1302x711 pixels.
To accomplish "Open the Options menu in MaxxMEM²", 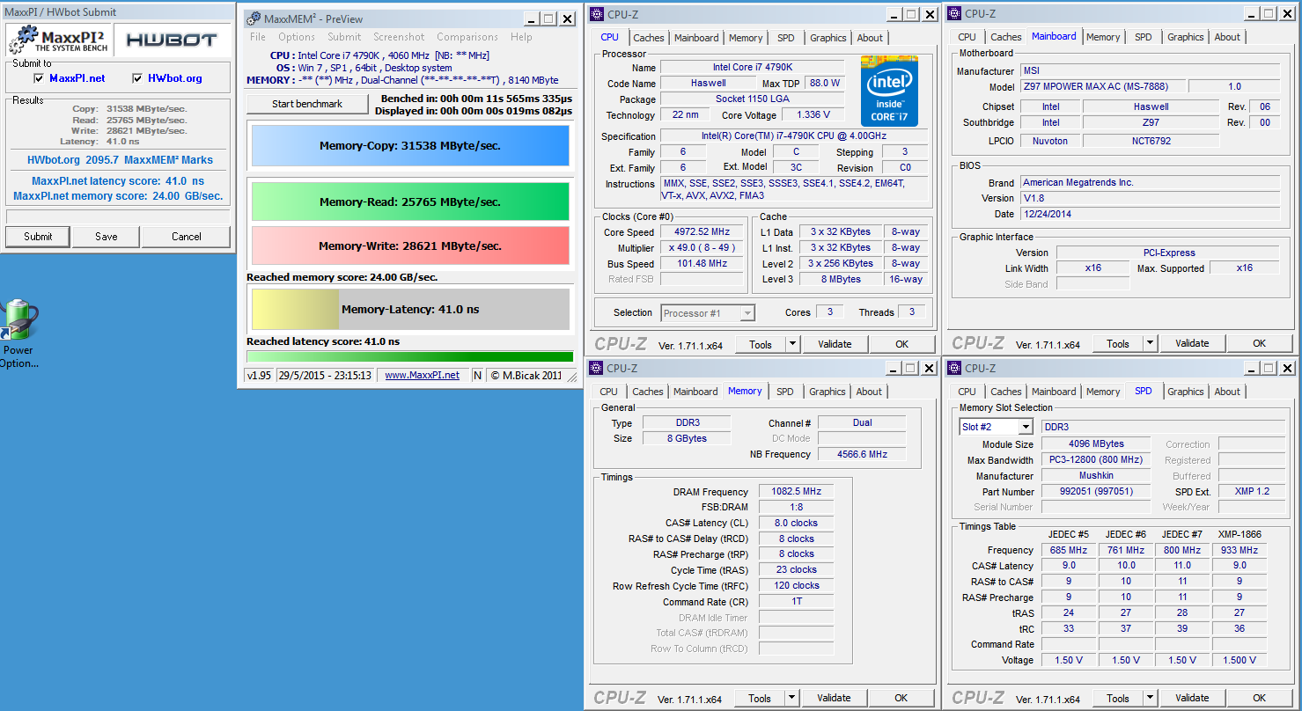I will tap(297, 37).
